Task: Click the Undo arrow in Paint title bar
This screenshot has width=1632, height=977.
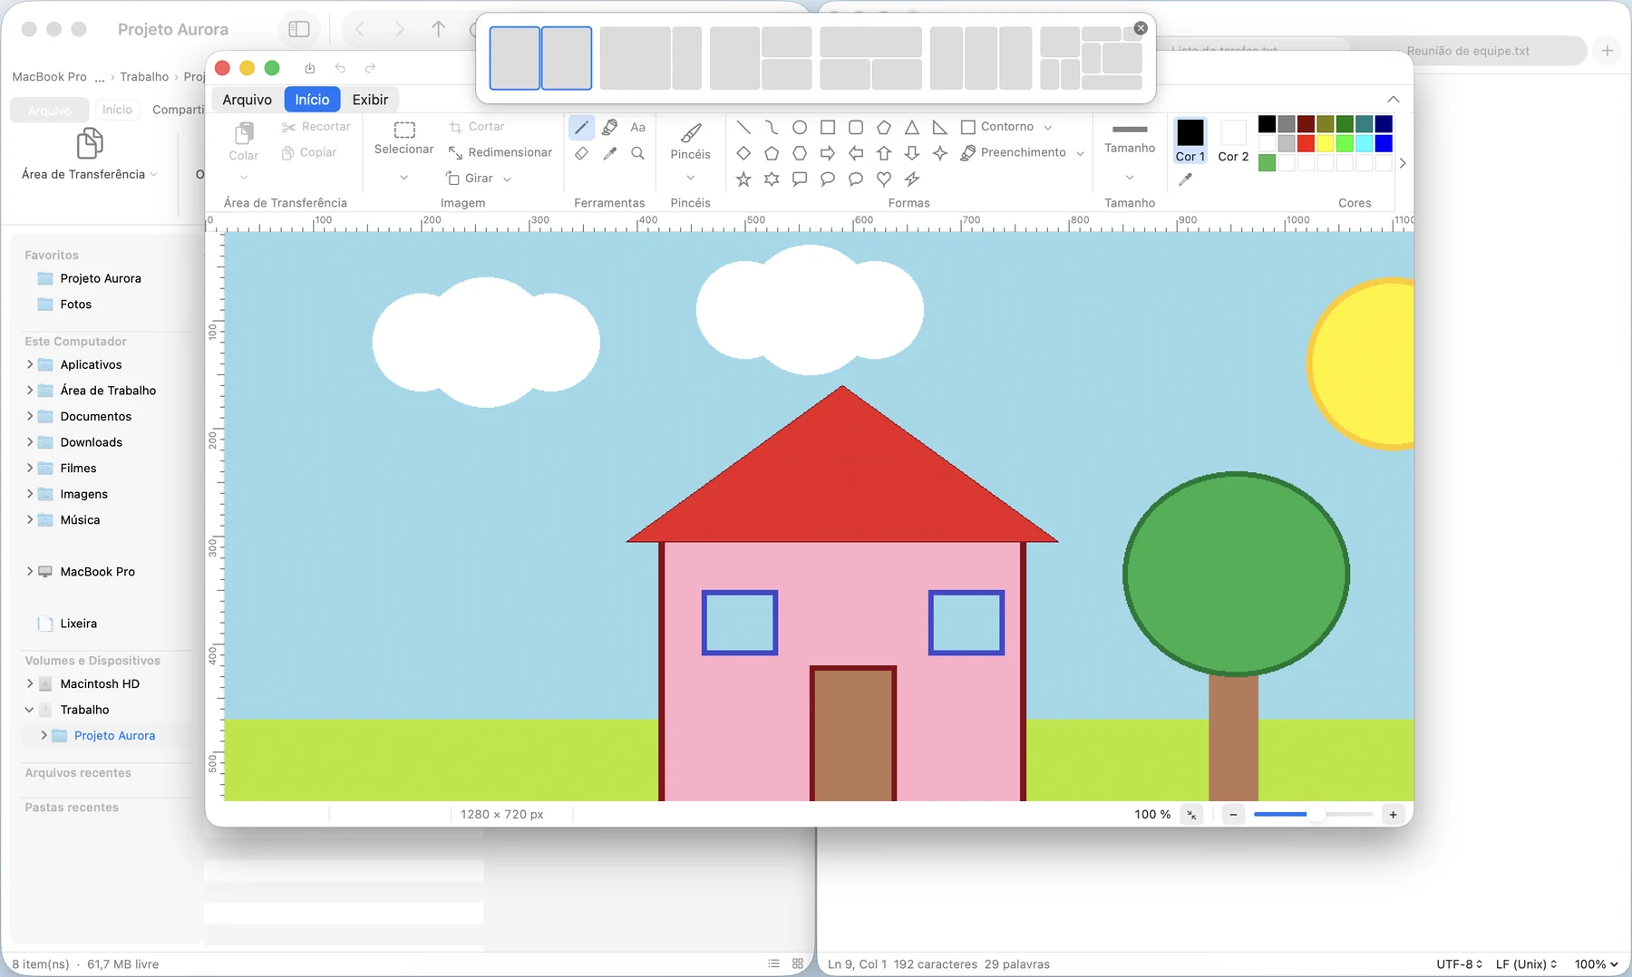Action: [340, 68]
